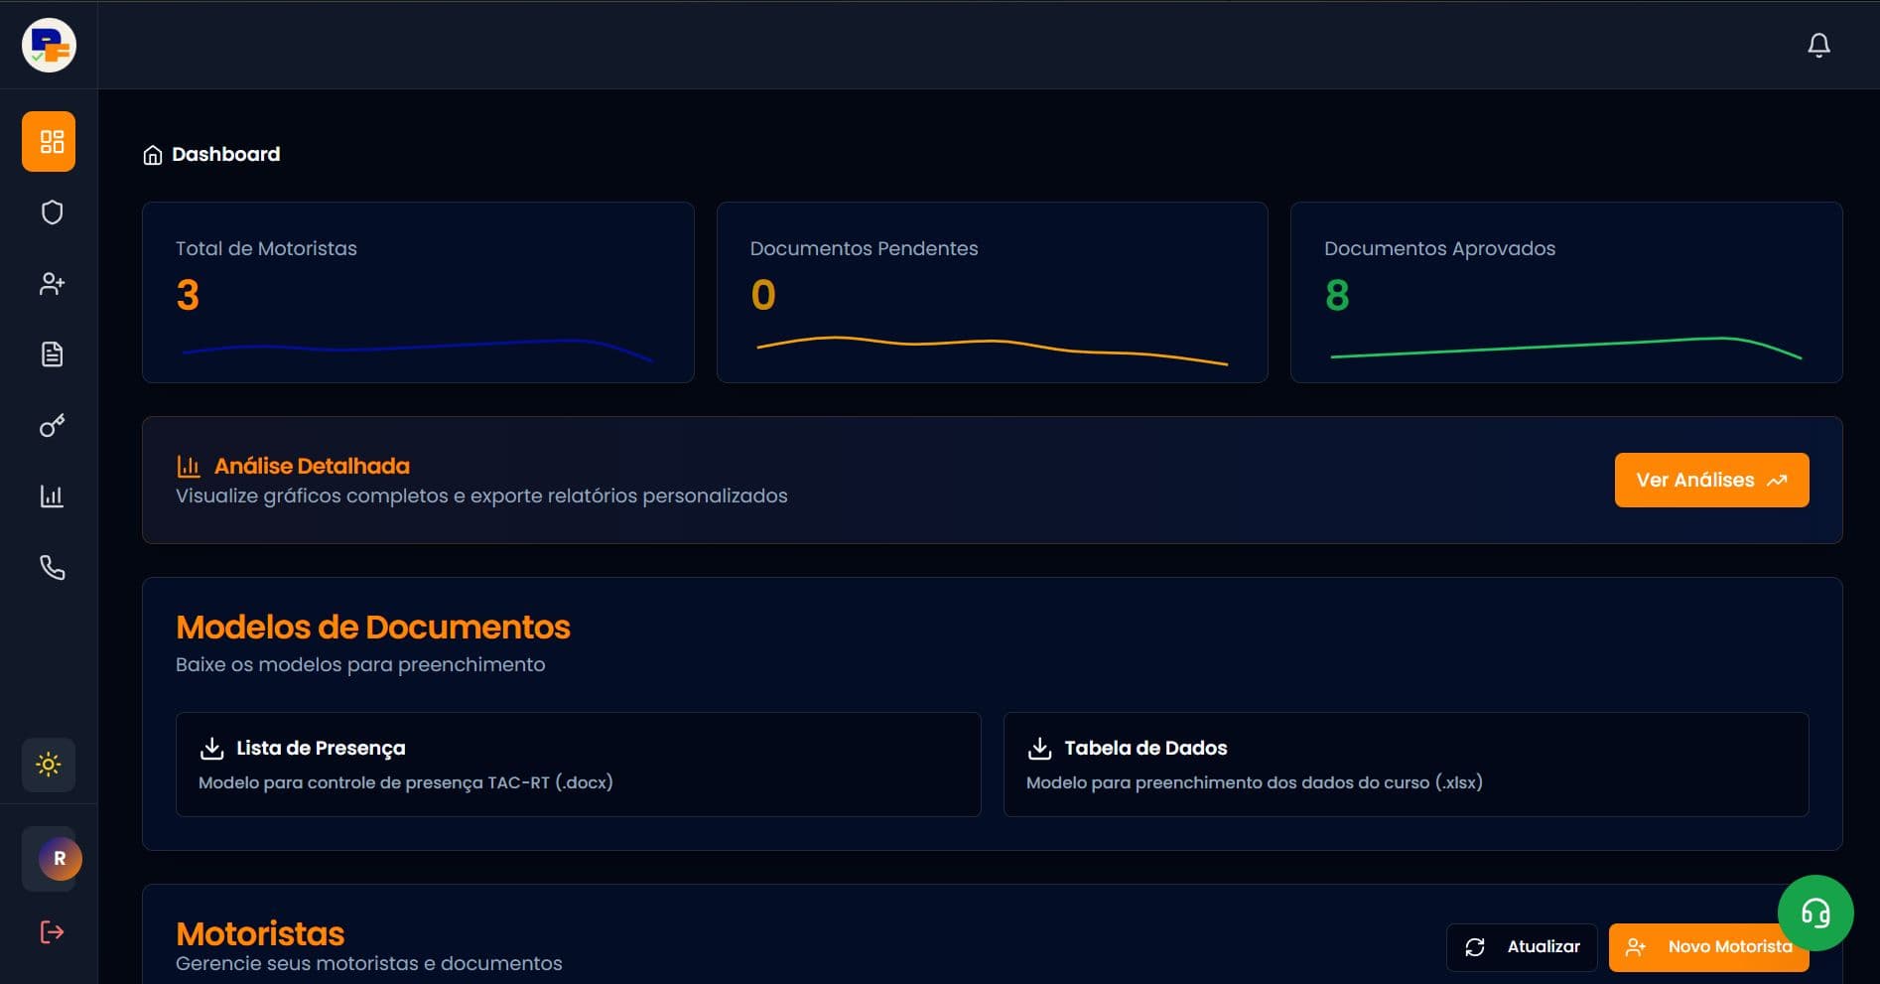1880x984 pixels.
Task: Click 'Gerencie seus motoristas e documentos' text
Action: point(369,963)
